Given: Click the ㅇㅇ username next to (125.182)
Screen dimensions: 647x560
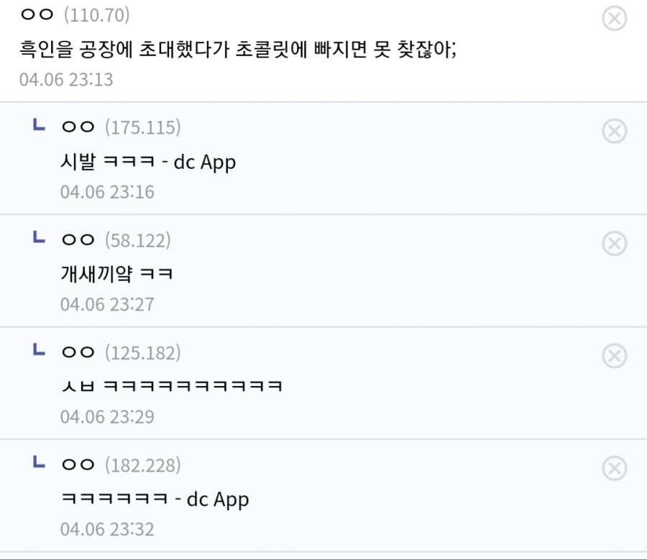Looking at the screenshot, I should pos(78,352).
